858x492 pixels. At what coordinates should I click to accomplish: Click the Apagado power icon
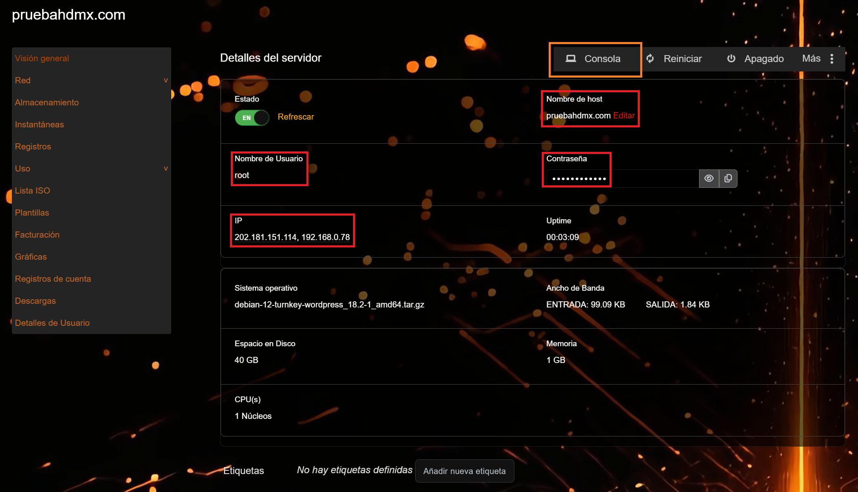point(731,59)
